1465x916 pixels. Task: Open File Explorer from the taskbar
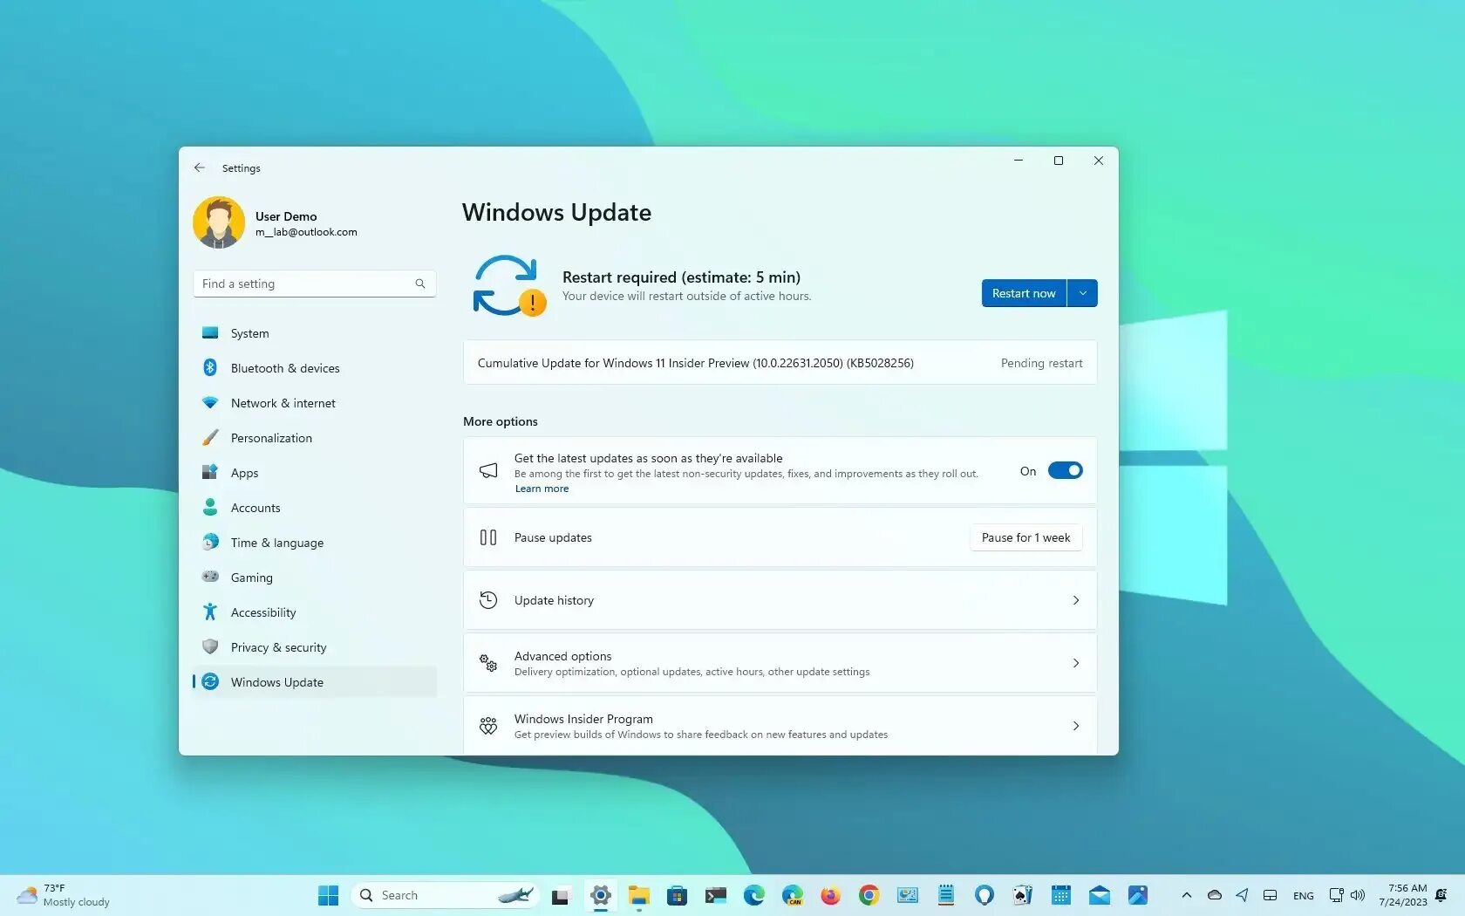point(639,895)
